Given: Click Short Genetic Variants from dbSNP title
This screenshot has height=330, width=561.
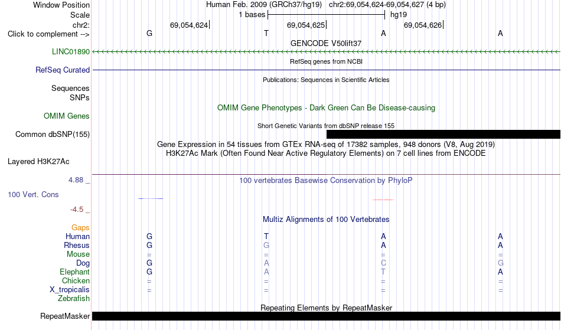Looking at the screenshot, I should [326, 126].
